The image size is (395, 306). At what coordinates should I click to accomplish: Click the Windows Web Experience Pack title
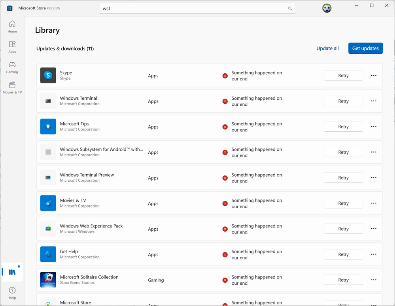91,226
